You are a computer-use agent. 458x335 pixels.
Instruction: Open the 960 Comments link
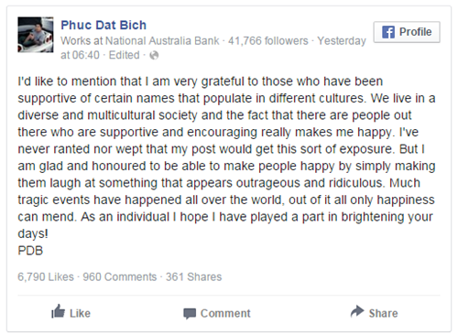point(120,276)
